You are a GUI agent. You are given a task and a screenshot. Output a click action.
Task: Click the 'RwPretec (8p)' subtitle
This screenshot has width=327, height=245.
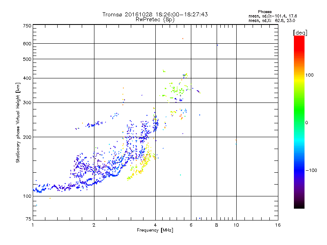click(155, 20)
